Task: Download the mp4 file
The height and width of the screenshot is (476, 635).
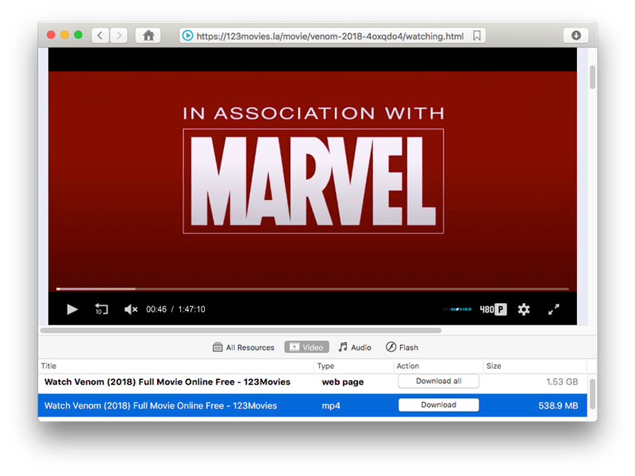Action: 439,405
